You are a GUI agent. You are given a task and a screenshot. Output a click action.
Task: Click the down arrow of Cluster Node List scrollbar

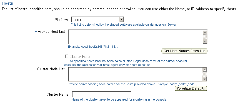coord(205,79)
